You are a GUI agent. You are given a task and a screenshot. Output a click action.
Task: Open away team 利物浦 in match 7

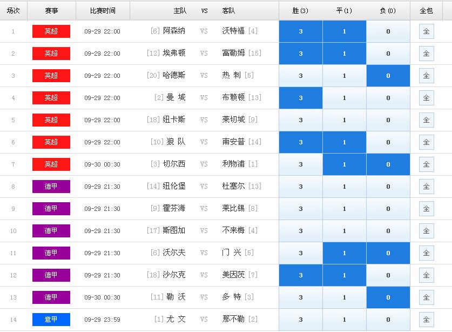click(x=233, y=164)
